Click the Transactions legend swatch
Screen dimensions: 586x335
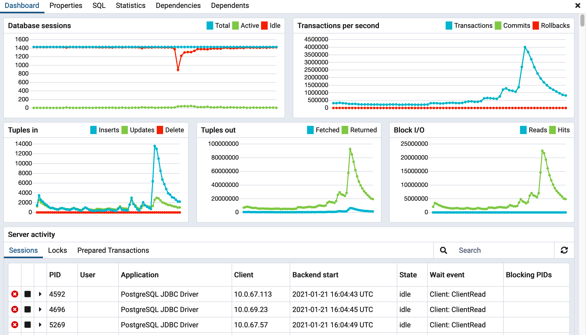(x=449, y=26)
